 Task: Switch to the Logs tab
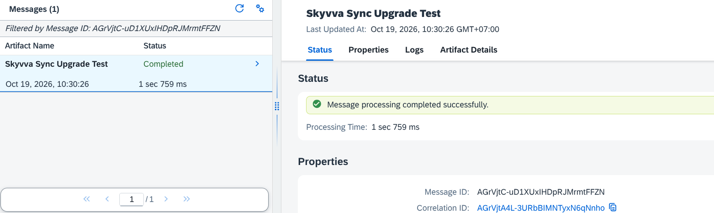(x=414, y=50)
